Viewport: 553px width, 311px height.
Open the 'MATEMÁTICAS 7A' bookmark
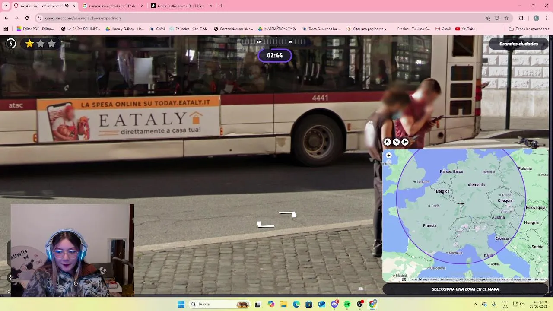tap(278, 29)
